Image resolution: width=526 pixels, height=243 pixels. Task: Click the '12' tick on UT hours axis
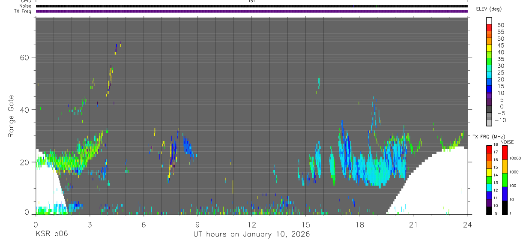251,225
